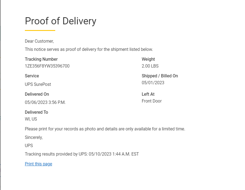The width and height of the screenshot is (245, 190).
Task: Click the "Please print for your records" notice
Action: click(x=105, y=129)
